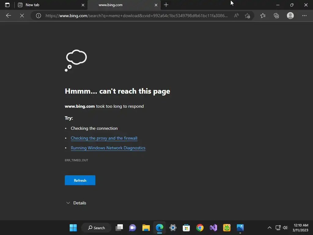Open Collections panel

[x=276, y=16]
